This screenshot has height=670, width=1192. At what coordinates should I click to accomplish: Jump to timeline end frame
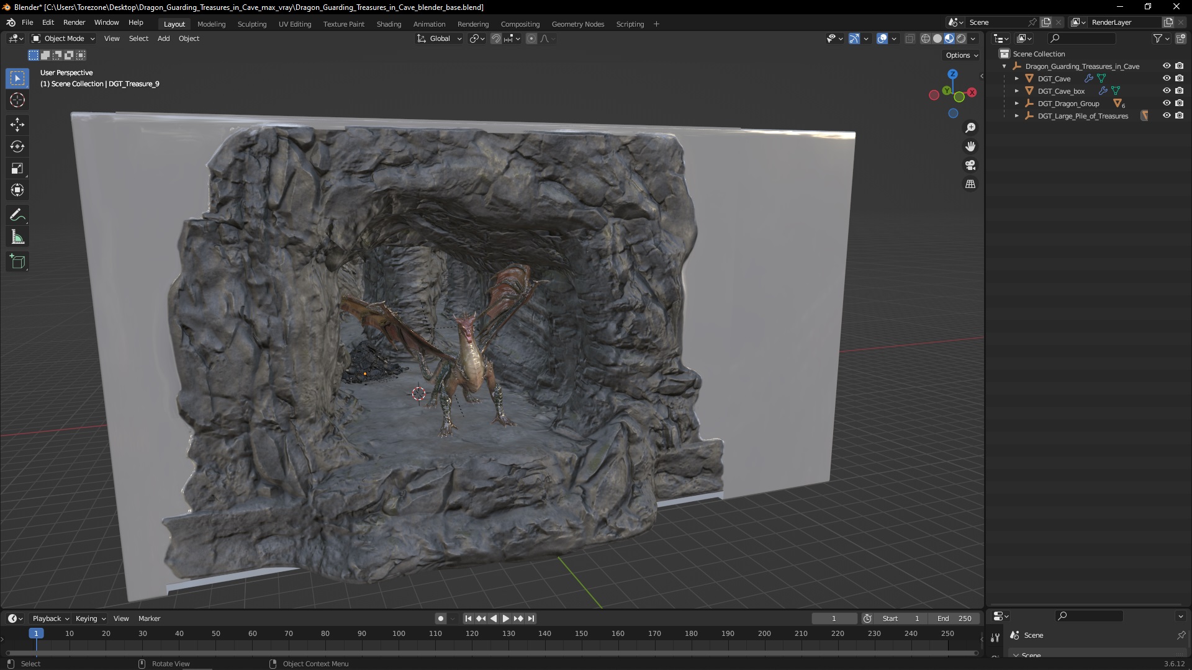(x=531, y=619)
